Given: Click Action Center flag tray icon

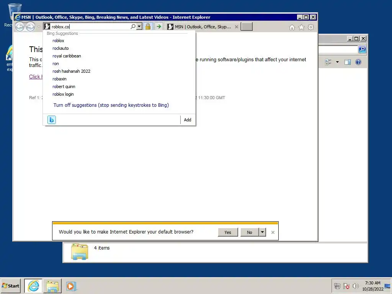Looking at the screenshot, I should tap(346, 286).
